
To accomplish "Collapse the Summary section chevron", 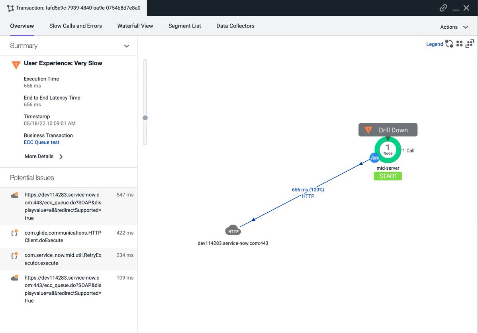I will (127, 46).
